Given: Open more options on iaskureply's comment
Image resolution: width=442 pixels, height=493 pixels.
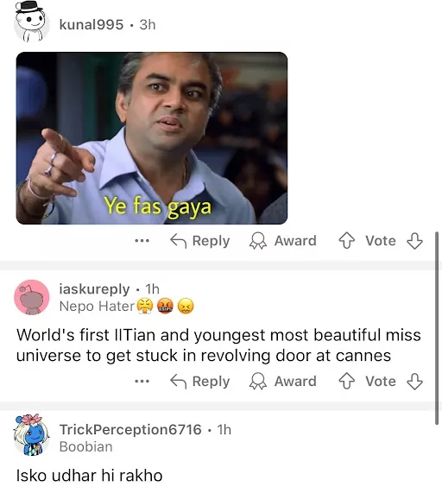Looking at the screenshot, I should click(142, 382).
